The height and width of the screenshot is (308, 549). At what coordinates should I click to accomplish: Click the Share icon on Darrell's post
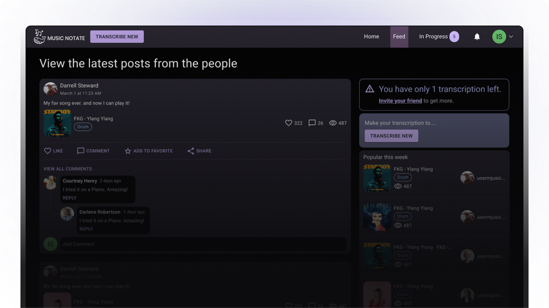pyautogui.click(x=191, y=151)
